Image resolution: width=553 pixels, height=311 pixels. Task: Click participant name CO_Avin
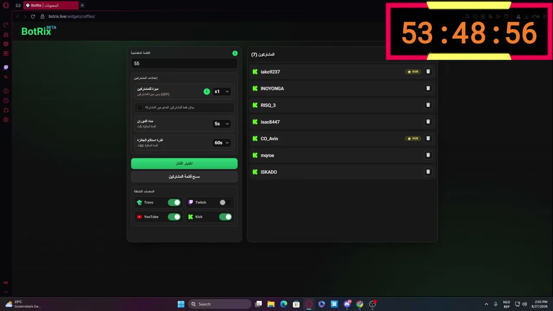click(x=269, y=139)
